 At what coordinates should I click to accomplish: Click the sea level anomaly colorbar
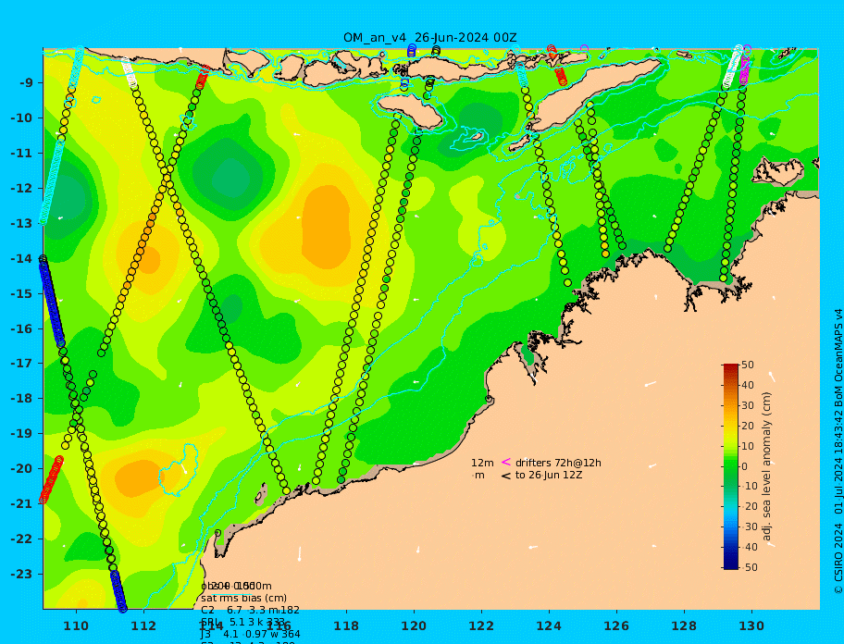click(731, 466)
